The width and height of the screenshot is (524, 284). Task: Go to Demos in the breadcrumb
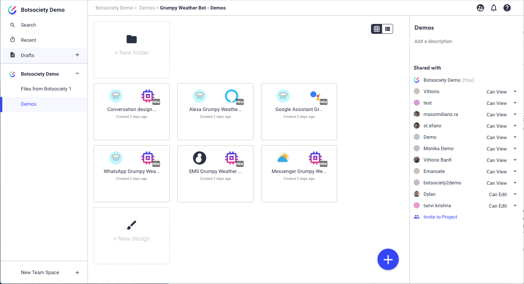point(147,8)
